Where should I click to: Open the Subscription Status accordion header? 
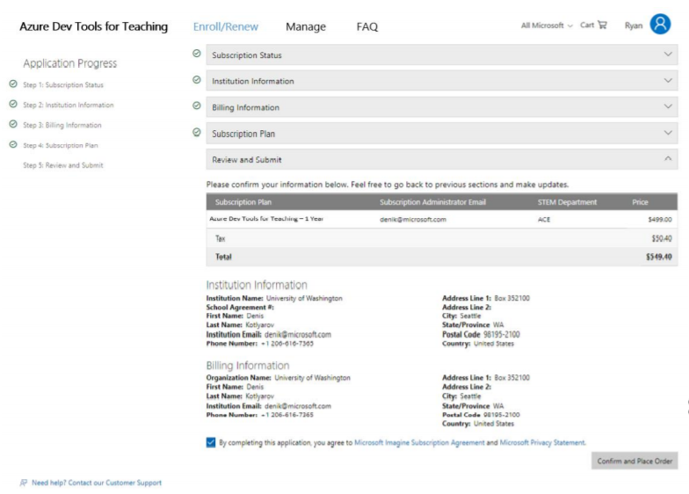tap(441, 54)
